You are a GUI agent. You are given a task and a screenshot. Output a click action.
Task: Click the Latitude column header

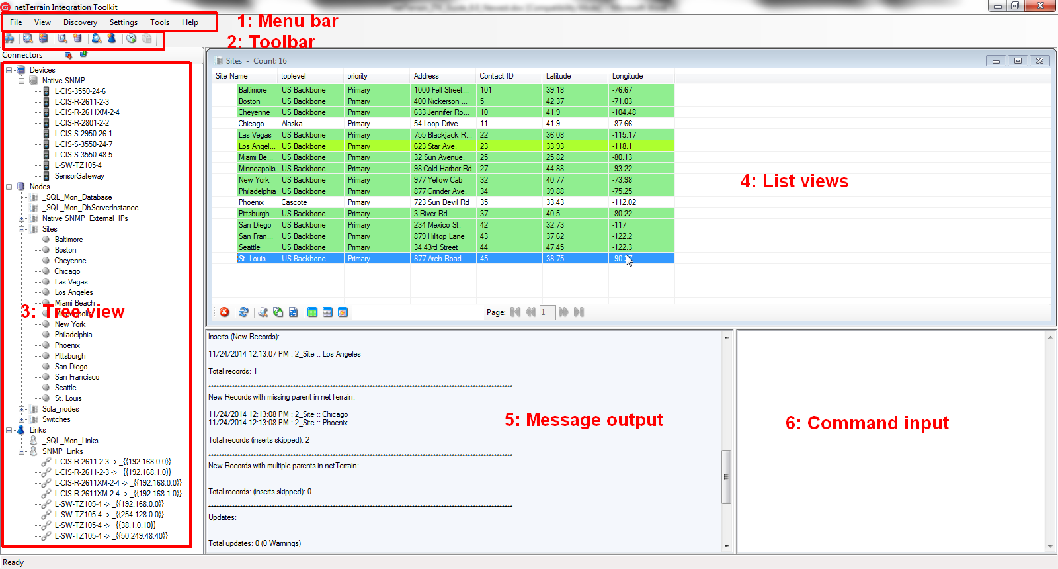559,76
